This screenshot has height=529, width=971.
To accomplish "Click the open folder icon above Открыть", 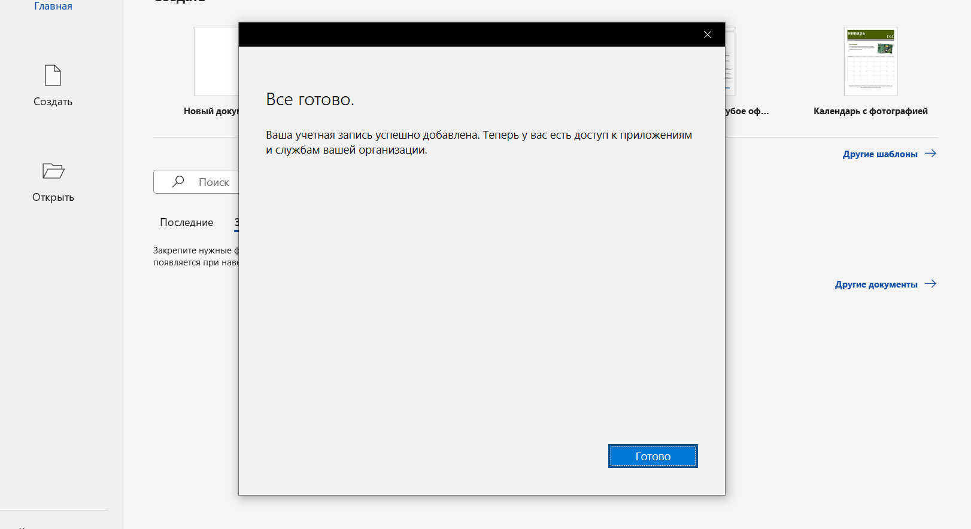I will pos(53,172).
